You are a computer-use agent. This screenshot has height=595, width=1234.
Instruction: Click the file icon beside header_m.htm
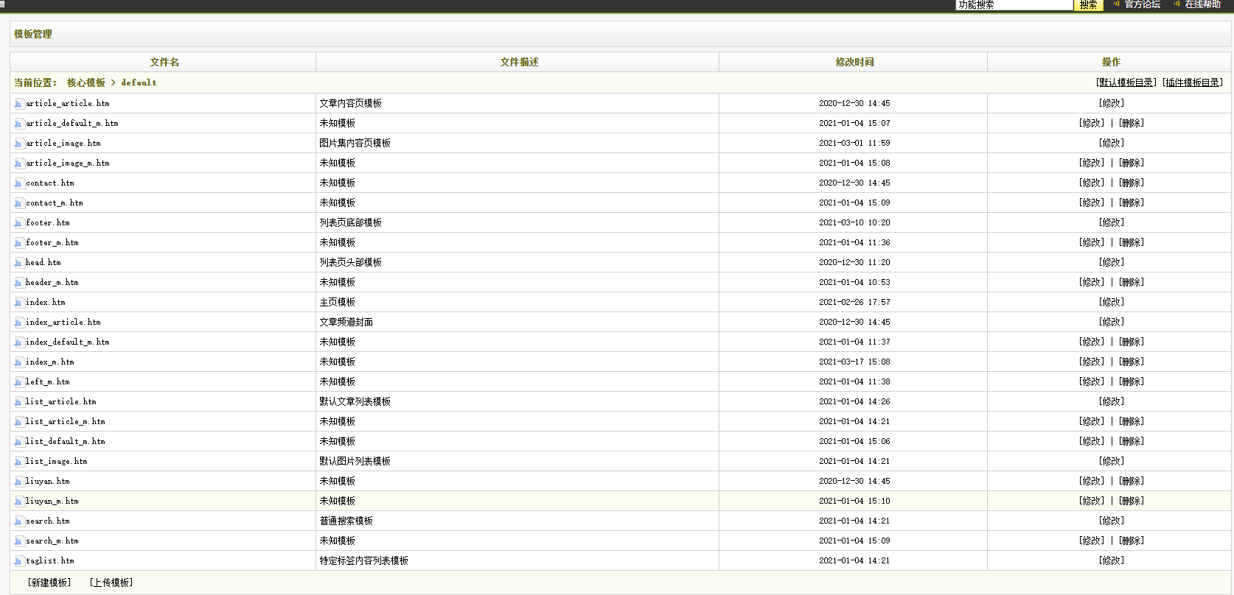(x=18, y=283)
